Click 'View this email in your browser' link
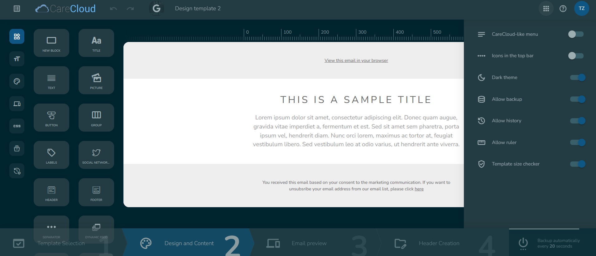596x256 pixels. (x=356, y=60)
